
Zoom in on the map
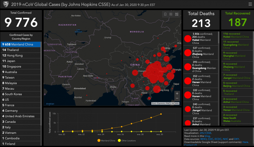click(177, 93)
